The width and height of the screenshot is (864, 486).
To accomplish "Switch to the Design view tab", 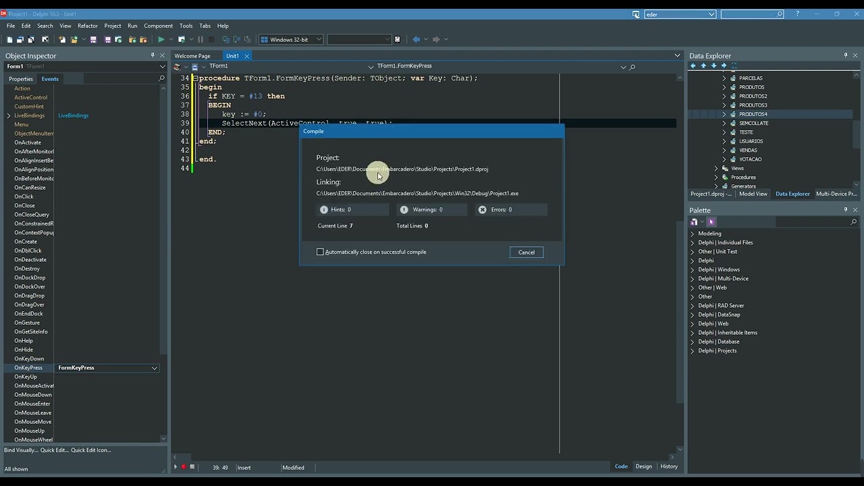I will pyautogui.click(x=644, y=466).
